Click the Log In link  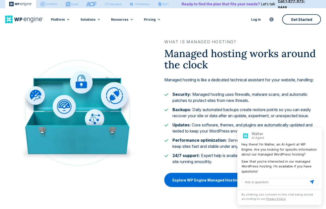(x=256, y=20)
